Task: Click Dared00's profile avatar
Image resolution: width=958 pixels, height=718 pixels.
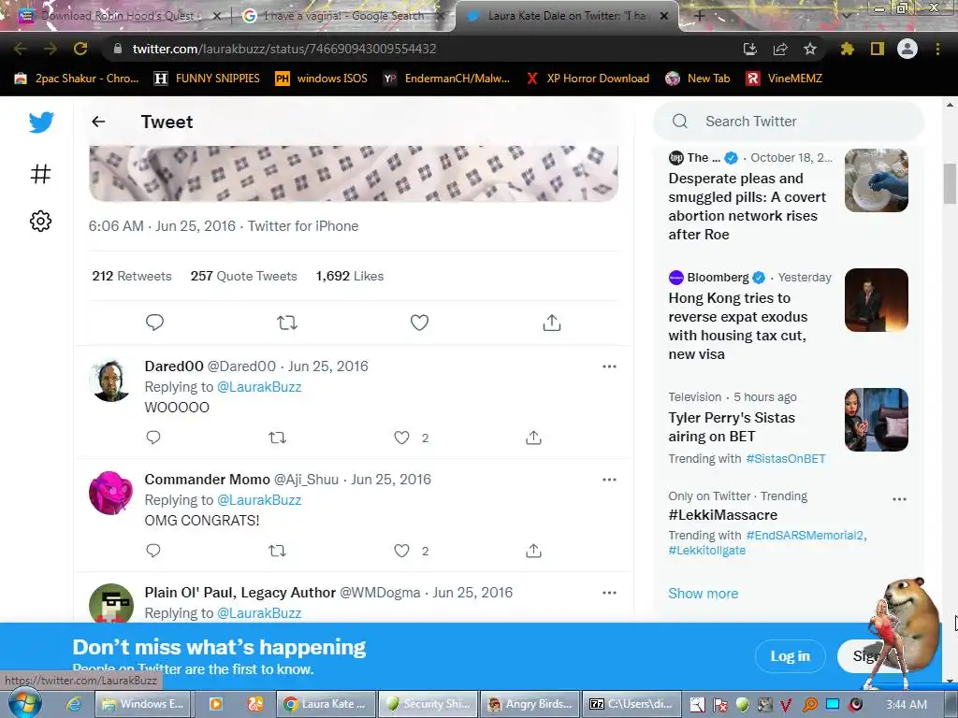Action: click(x=110, y=381)
